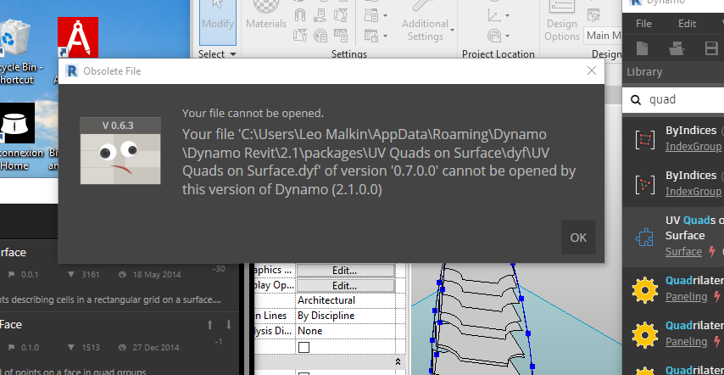
Task: Click the 'cells in a rectangular grid' description
Action: [111, 299]
